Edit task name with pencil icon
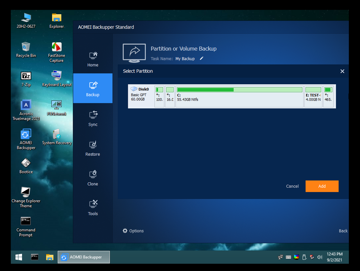The width and height of the screenshot is (360, 271). click(202, 58)
